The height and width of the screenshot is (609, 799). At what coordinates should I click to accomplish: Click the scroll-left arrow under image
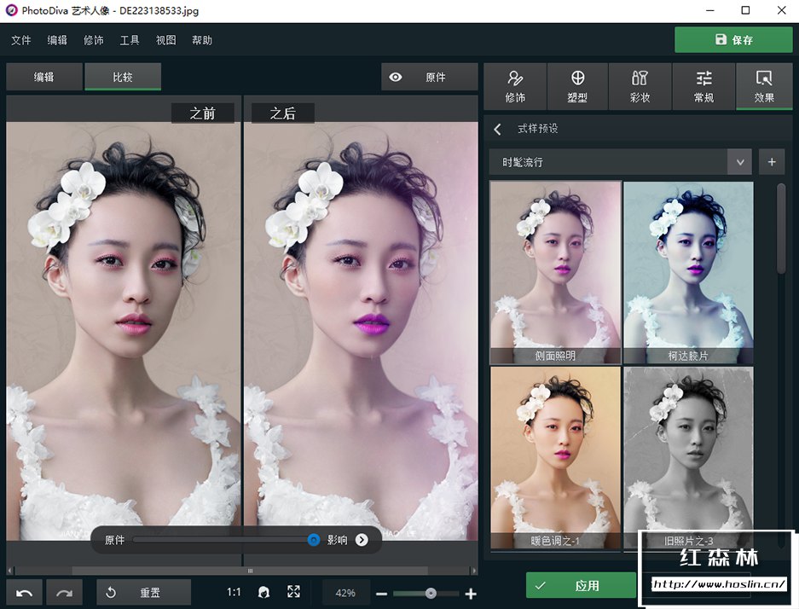[9, 571]
